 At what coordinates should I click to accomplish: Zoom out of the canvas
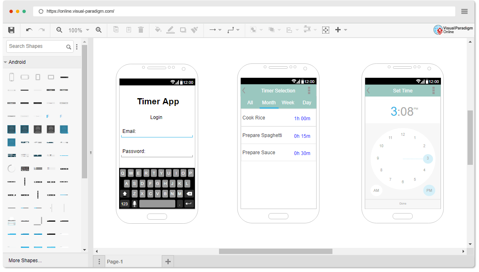59,29
